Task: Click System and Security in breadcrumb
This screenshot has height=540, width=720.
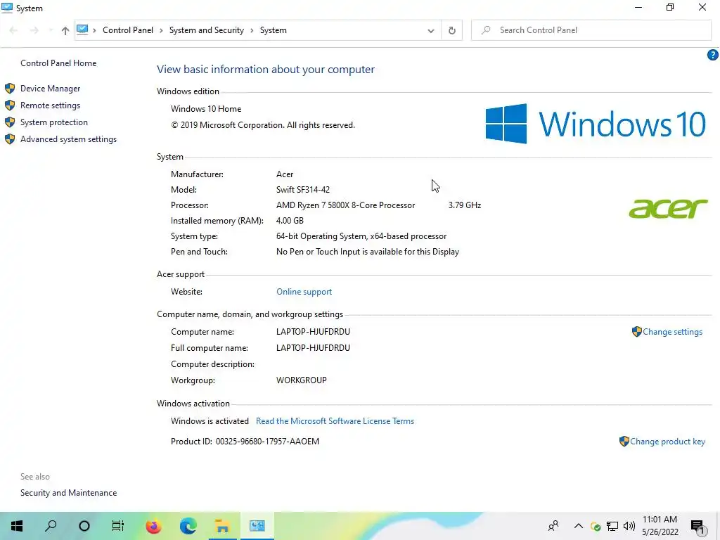Action: 207,30
